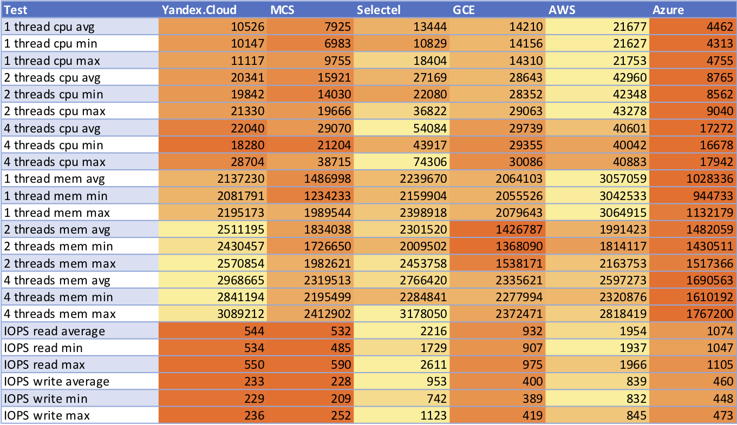Select the MCS cell showing 2319513
Viewport: 737px width, 425px height.
pyautogui.click(x=310, y=280)
